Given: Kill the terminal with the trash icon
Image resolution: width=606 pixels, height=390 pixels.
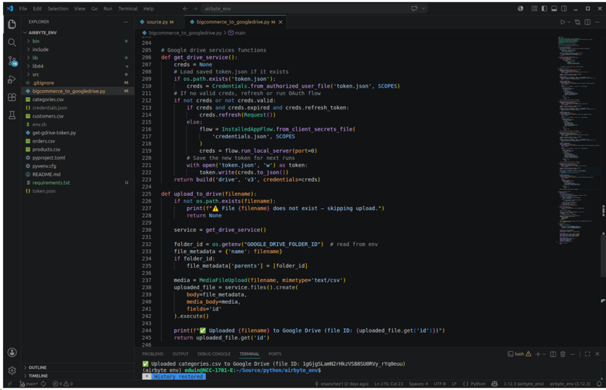Looking at the screenshot, I should [x=563, y=354].
